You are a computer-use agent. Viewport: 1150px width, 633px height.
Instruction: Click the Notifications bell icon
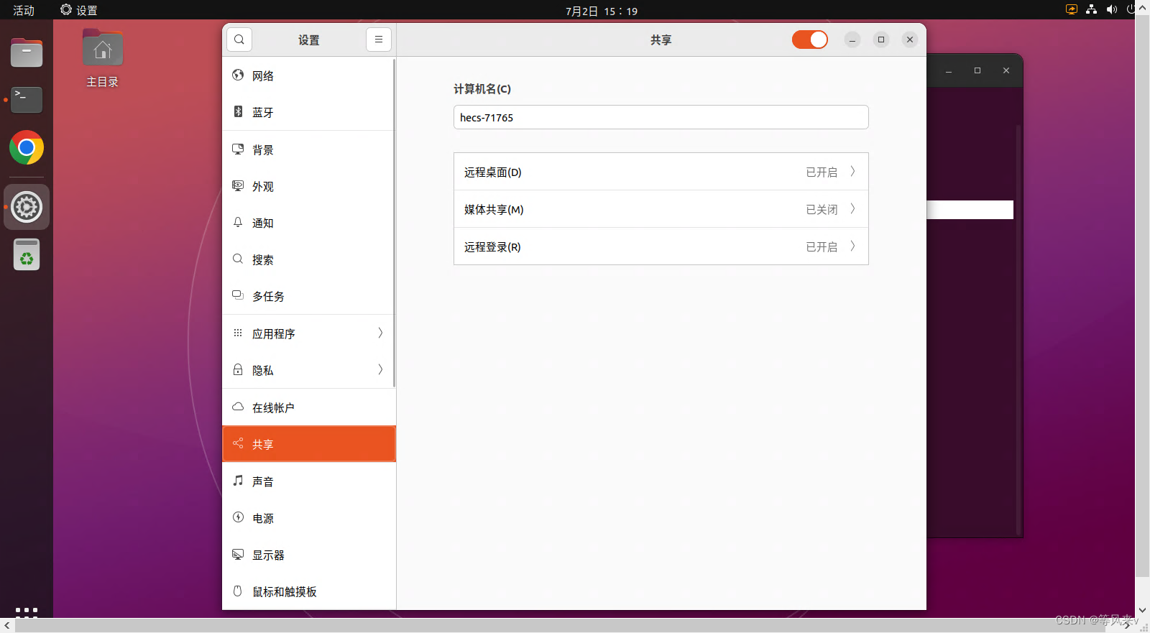point(238,222)
